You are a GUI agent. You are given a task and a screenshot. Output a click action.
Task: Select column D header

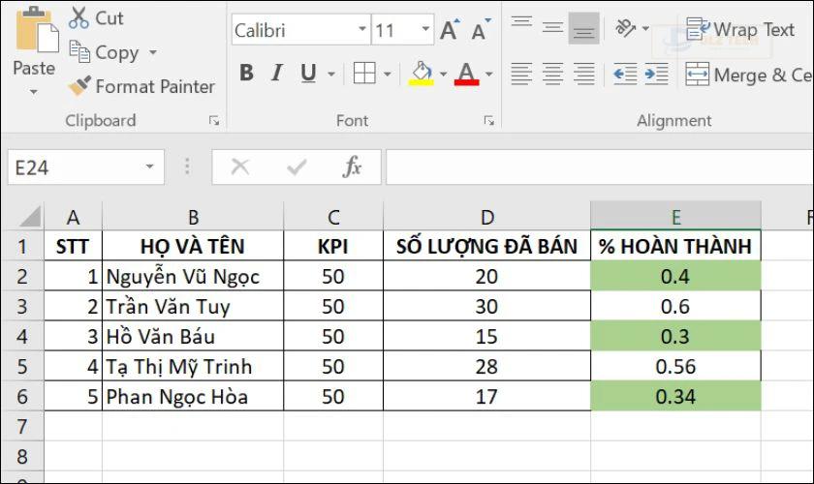486,217
